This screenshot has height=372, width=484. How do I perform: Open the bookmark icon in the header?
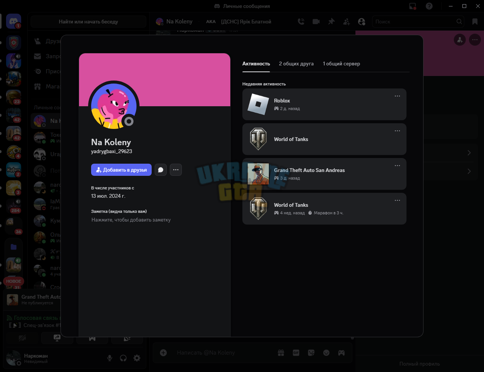[x=475, y=22]
